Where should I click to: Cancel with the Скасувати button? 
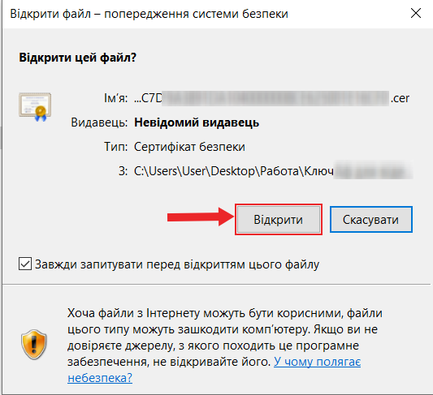[x=371, y=220]
